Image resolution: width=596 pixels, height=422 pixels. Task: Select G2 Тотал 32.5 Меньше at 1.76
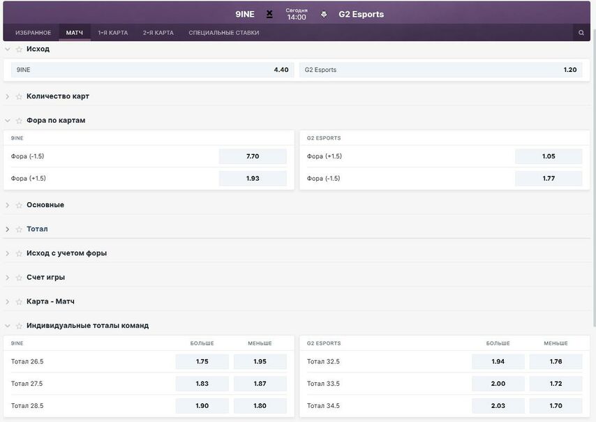click(556, 361)
